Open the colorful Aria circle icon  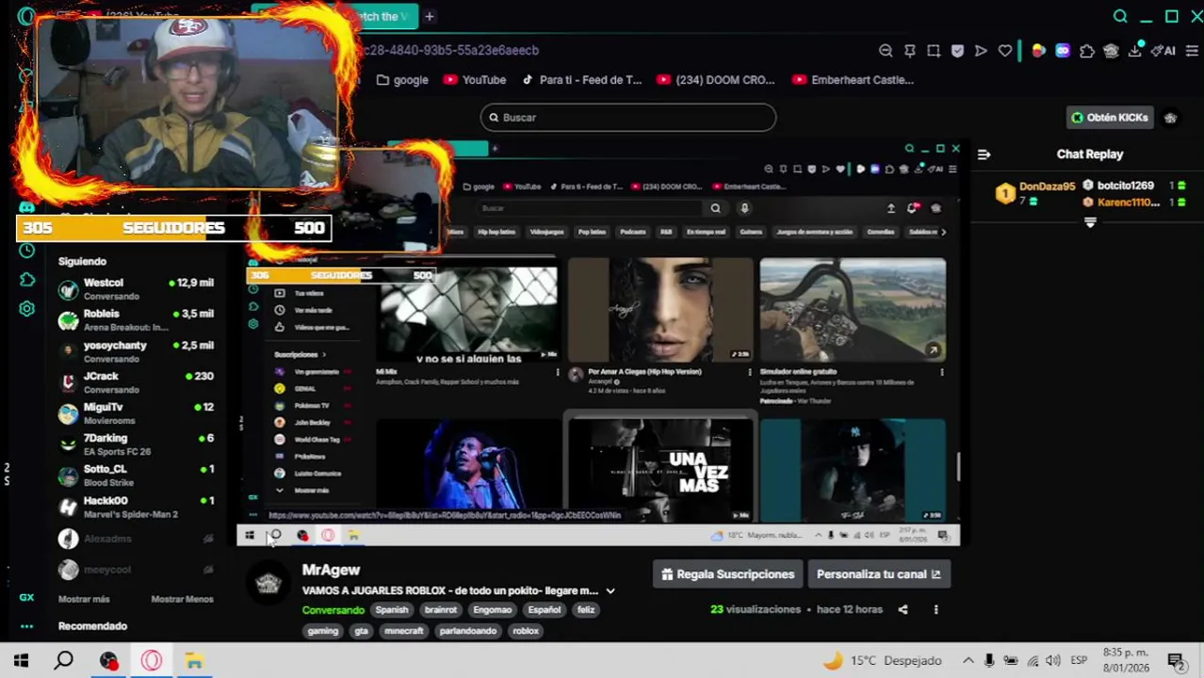[x=1038, y=51]
